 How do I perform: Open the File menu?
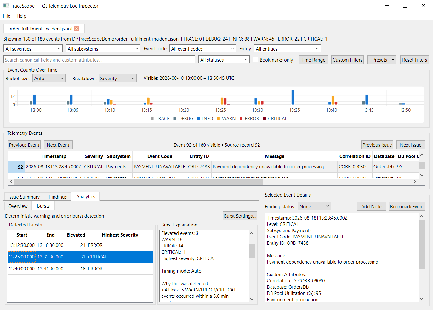tap(7, 16)
